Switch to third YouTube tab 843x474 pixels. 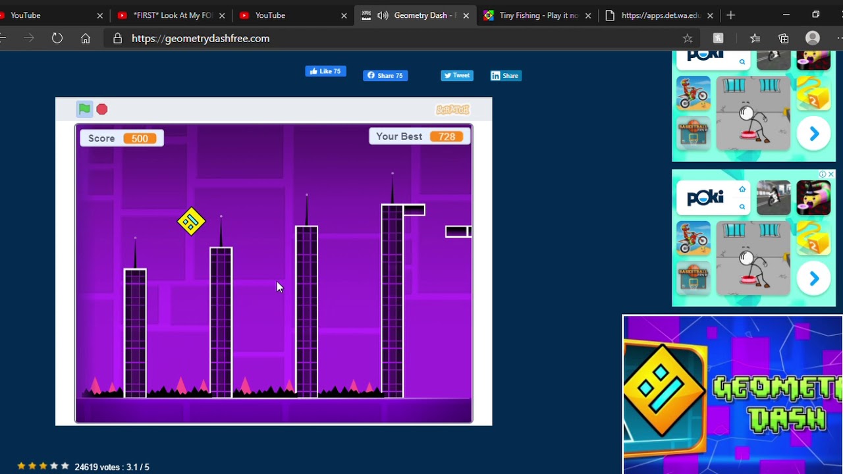click(x=294, y=15)
